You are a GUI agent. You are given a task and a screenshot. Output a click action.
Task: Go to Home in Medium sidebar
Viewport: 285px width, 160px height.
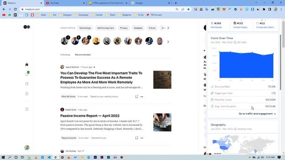27,64
